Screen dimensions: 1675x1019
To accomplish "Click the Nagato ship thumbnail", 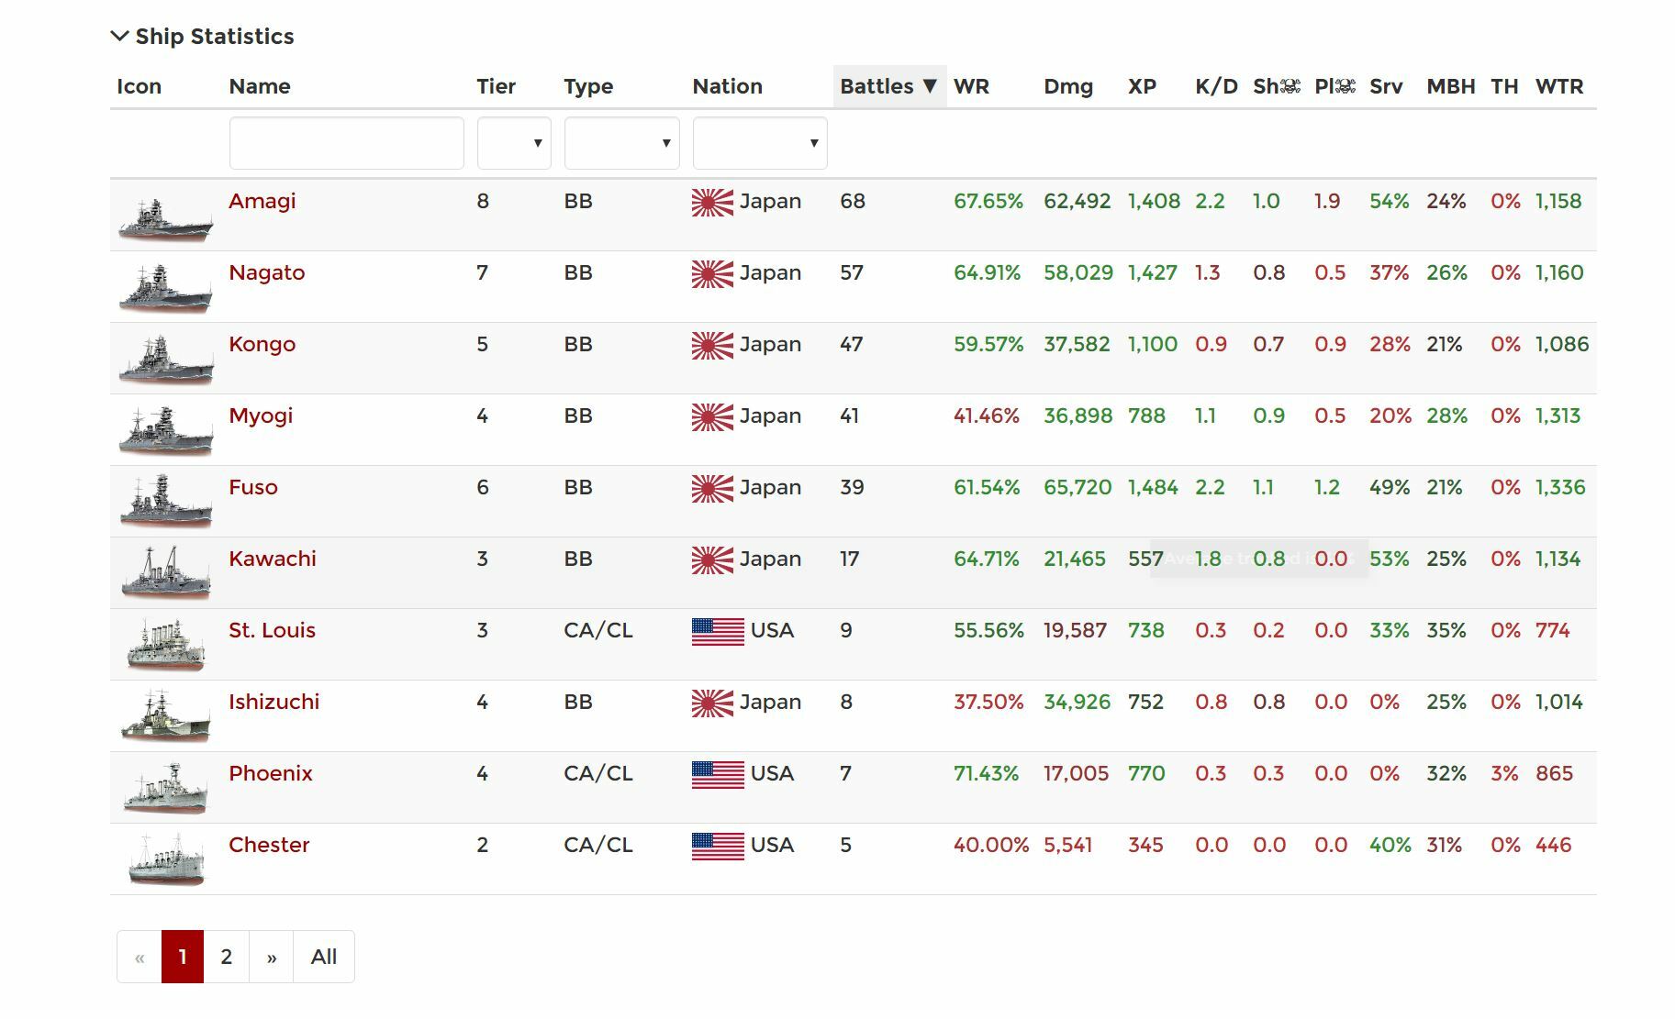I will pyautogui.click(x=166, y=290).
